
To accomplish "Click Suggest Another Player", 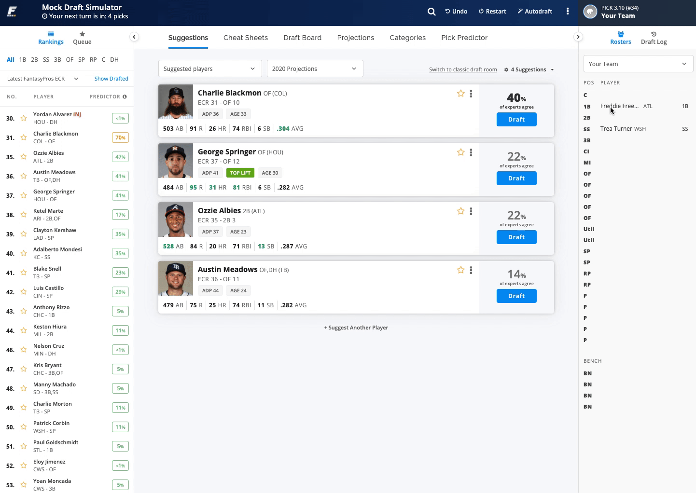I will click(x=356, y=328).
